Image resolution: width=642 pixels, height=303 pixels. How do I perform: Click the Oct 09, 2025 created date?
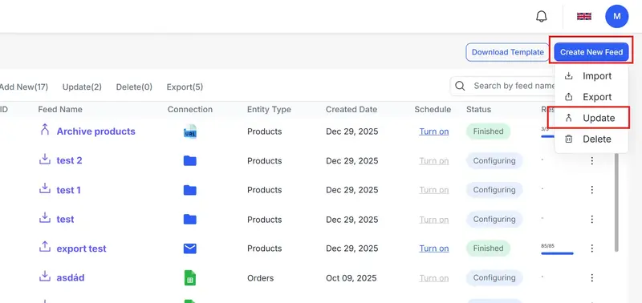point(351,278)
